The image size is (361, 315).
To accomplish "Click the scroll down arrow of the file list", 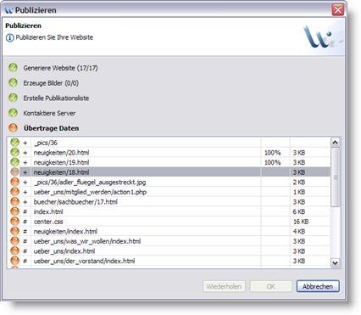I will [336, 262].
